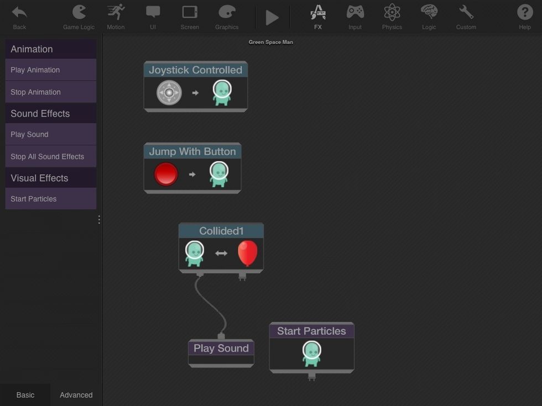Choose Play Animation from the sidebar
Viewport: 542px width, 406px height.
(x=51, y=70)
